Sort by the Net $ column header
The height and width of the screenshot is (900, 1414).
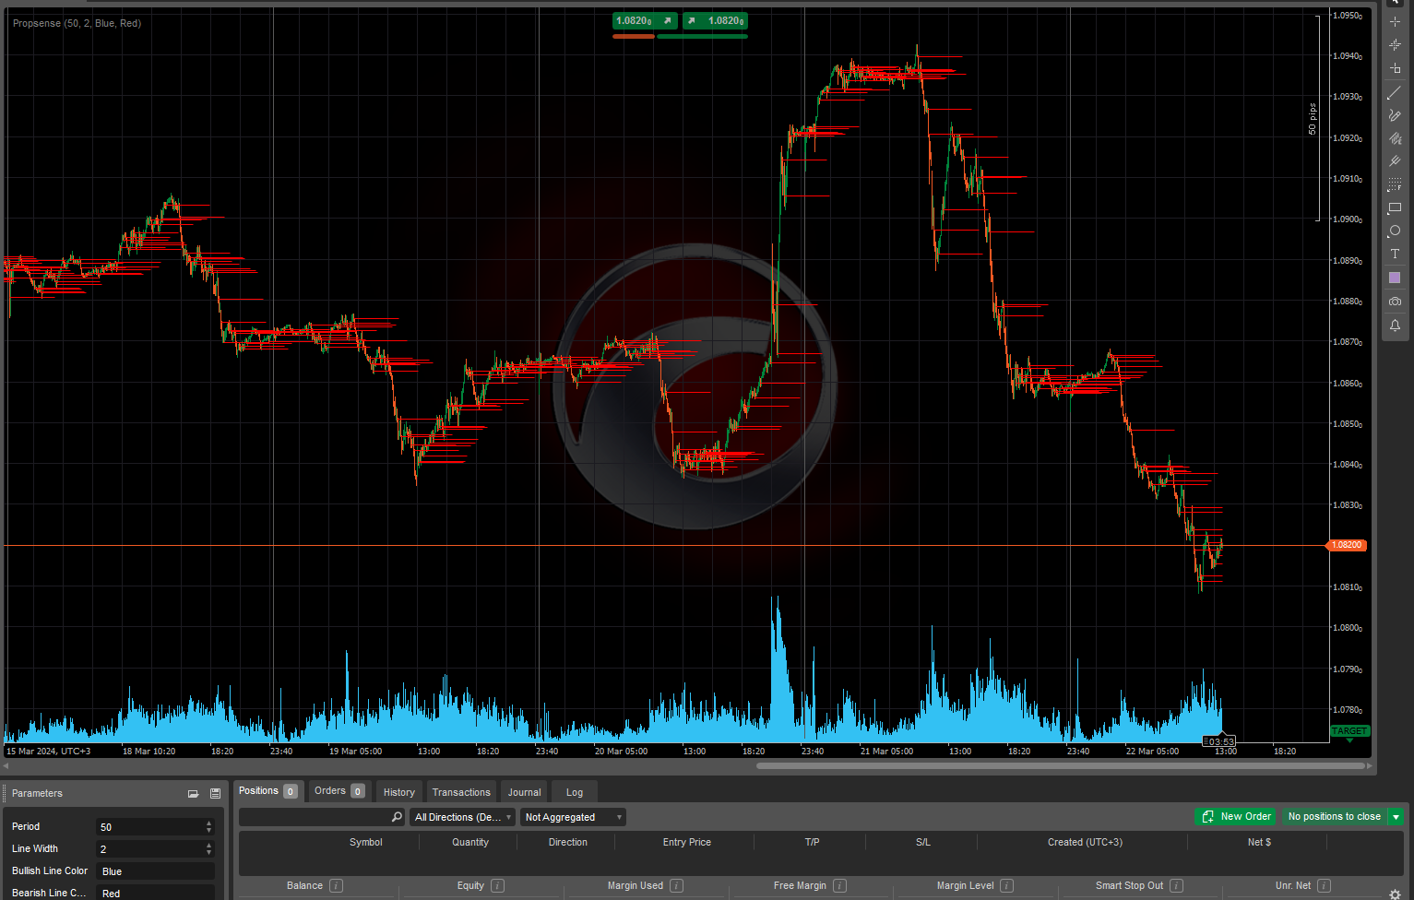point(1259,842)
